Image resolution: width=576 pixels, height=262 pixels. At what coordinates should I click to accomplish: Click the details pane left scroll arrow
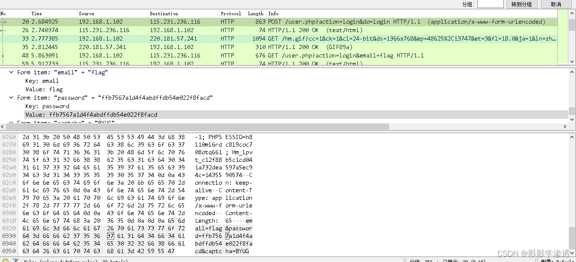click(3, 126)
